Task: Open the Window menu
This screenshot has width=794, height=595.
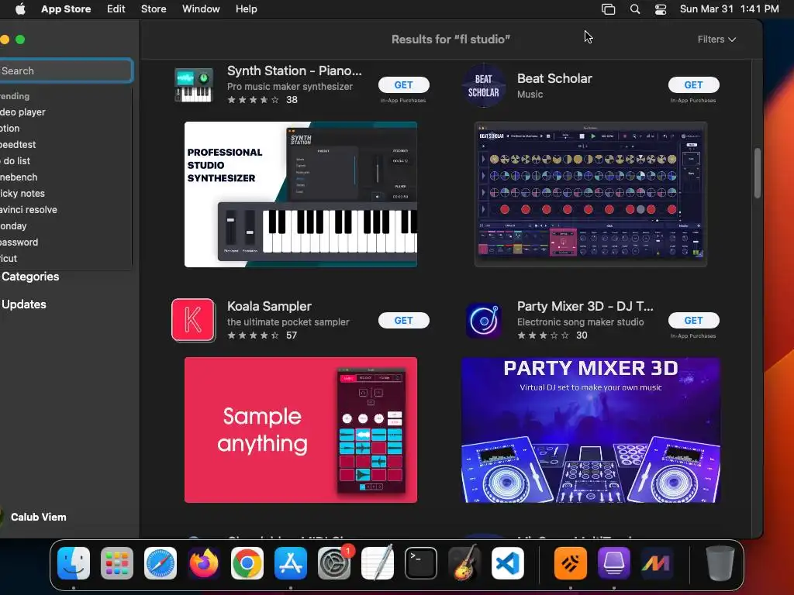Action: coord(201,9)
